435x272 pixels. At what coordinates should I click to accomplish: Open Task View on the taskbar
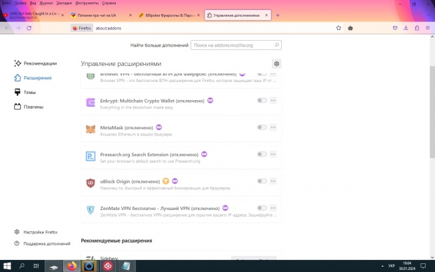(36, 266)
